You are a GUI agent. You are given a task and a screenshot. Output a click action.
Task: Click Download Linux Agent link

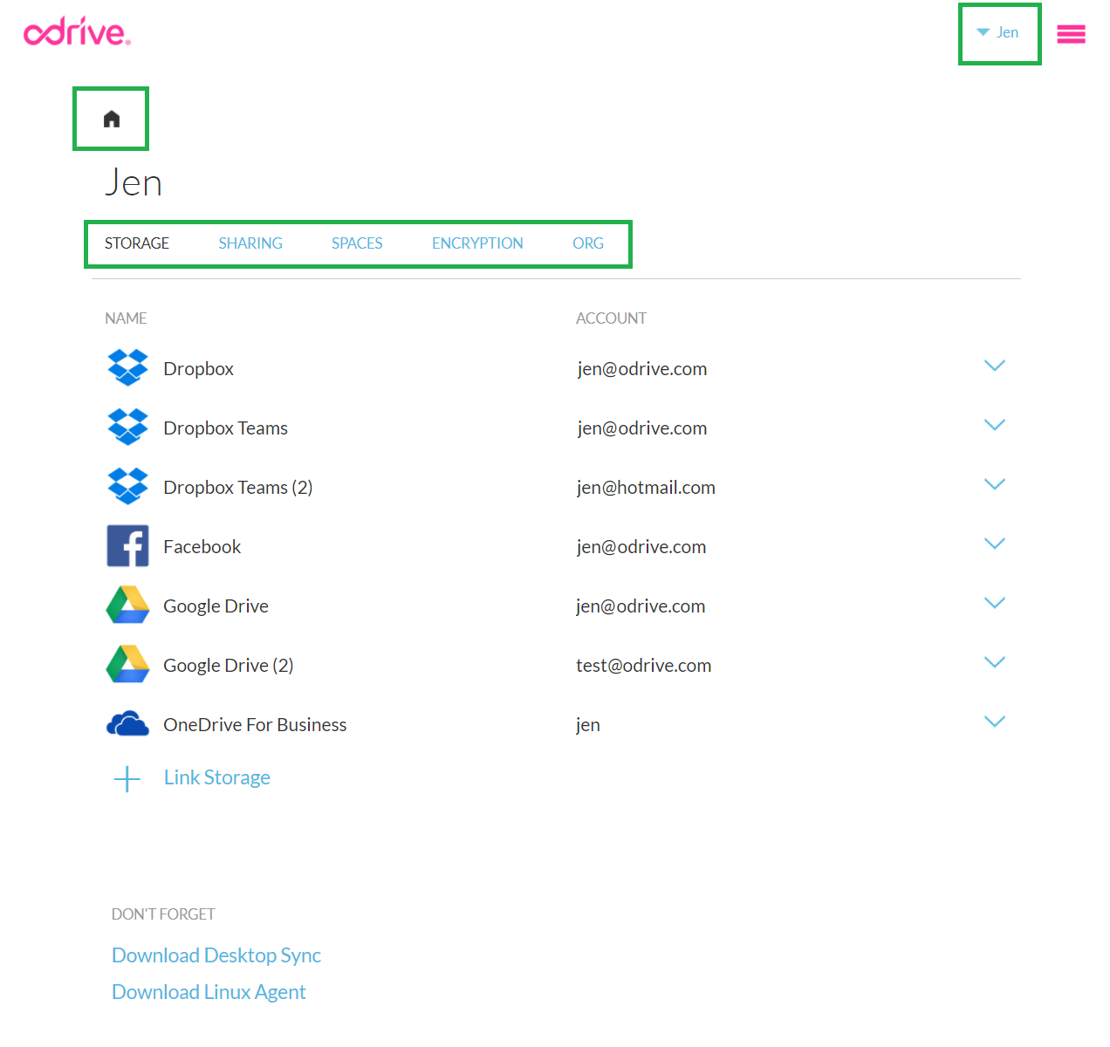[x=209, y=992]
